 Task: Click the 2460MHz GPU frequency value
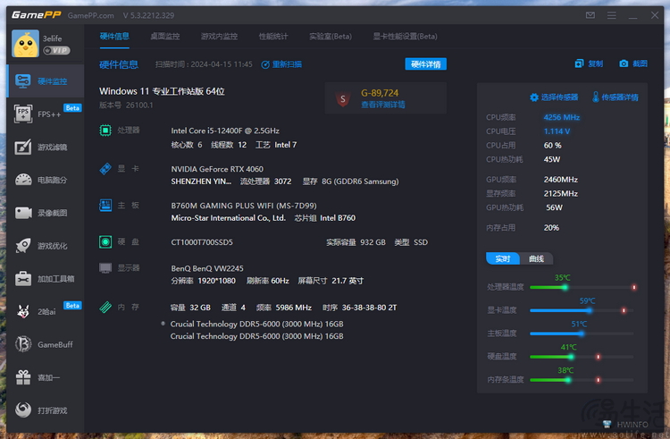click(561, 180)
